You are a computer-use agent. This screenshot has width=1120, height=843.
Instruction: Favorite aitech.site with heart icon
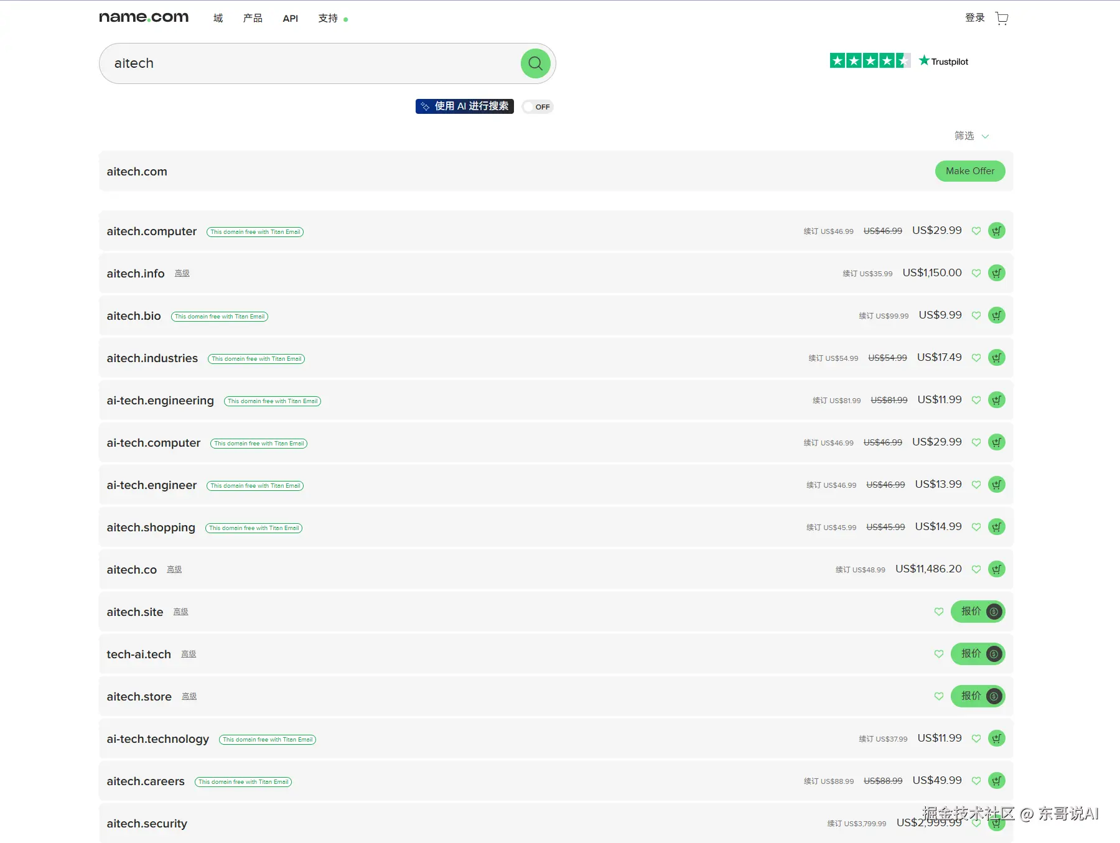coord(939,612)
